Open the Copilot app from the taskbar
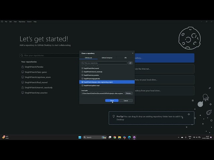The image size is (214, 160). point(124,137)
